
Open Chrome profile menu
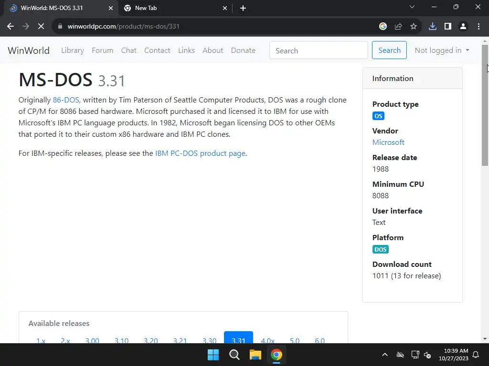[x=463, y=27]
